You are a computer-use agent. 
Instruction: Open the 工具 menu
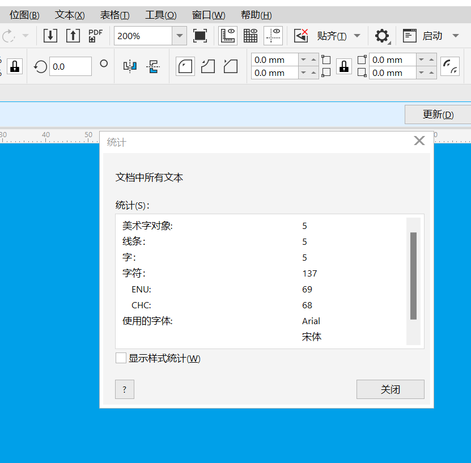click(160, 15)
